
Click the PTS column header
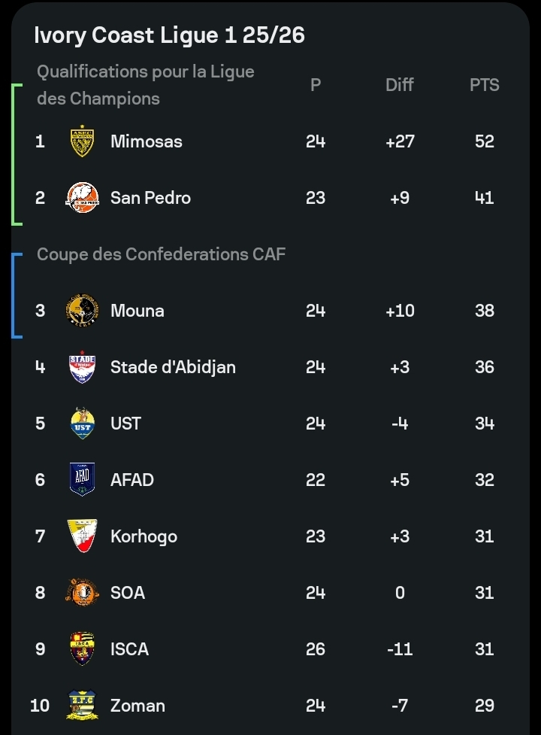point(484,85)
